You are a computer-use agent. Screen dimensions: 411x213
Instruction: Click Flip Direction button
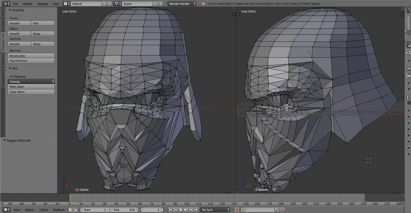[x=31, y=61]
